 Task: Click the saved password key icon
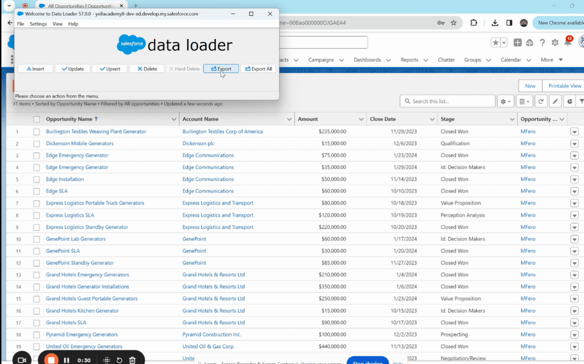(x=441, y=23)
